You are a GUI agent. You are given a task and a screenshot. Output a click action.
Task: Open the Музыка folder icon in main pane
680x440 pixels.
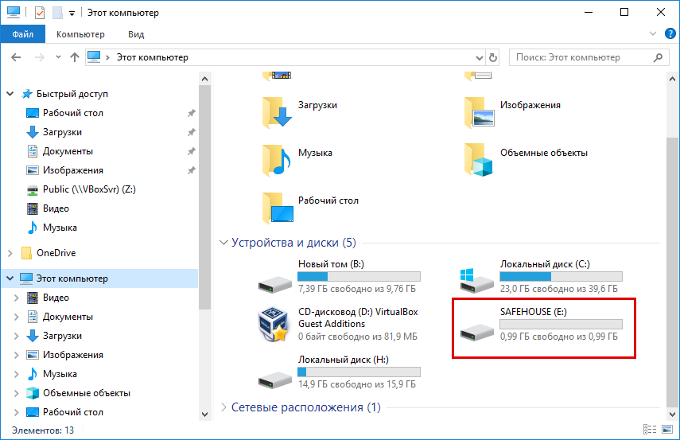(277, 160)
